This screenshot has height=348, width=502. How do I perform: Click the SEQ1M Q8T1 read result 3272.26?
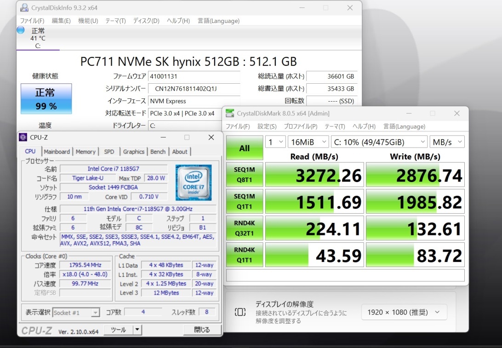click(x=315, y=175)
